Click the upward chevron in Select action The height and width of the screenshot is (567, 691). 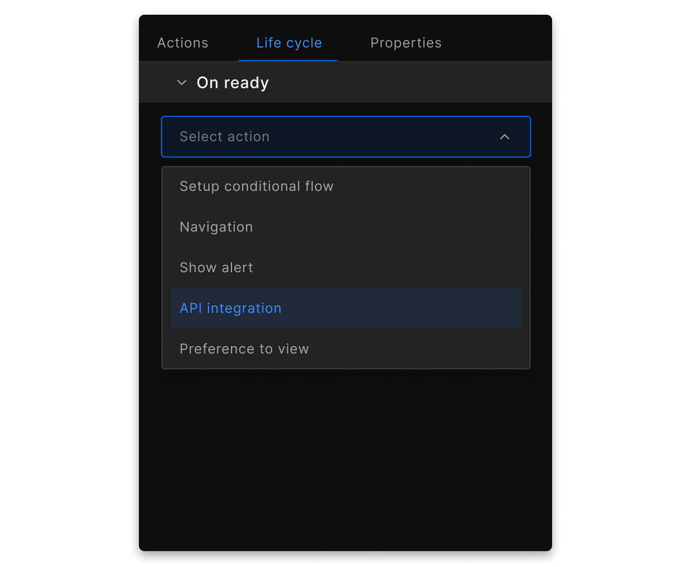(x=504, y=136)
